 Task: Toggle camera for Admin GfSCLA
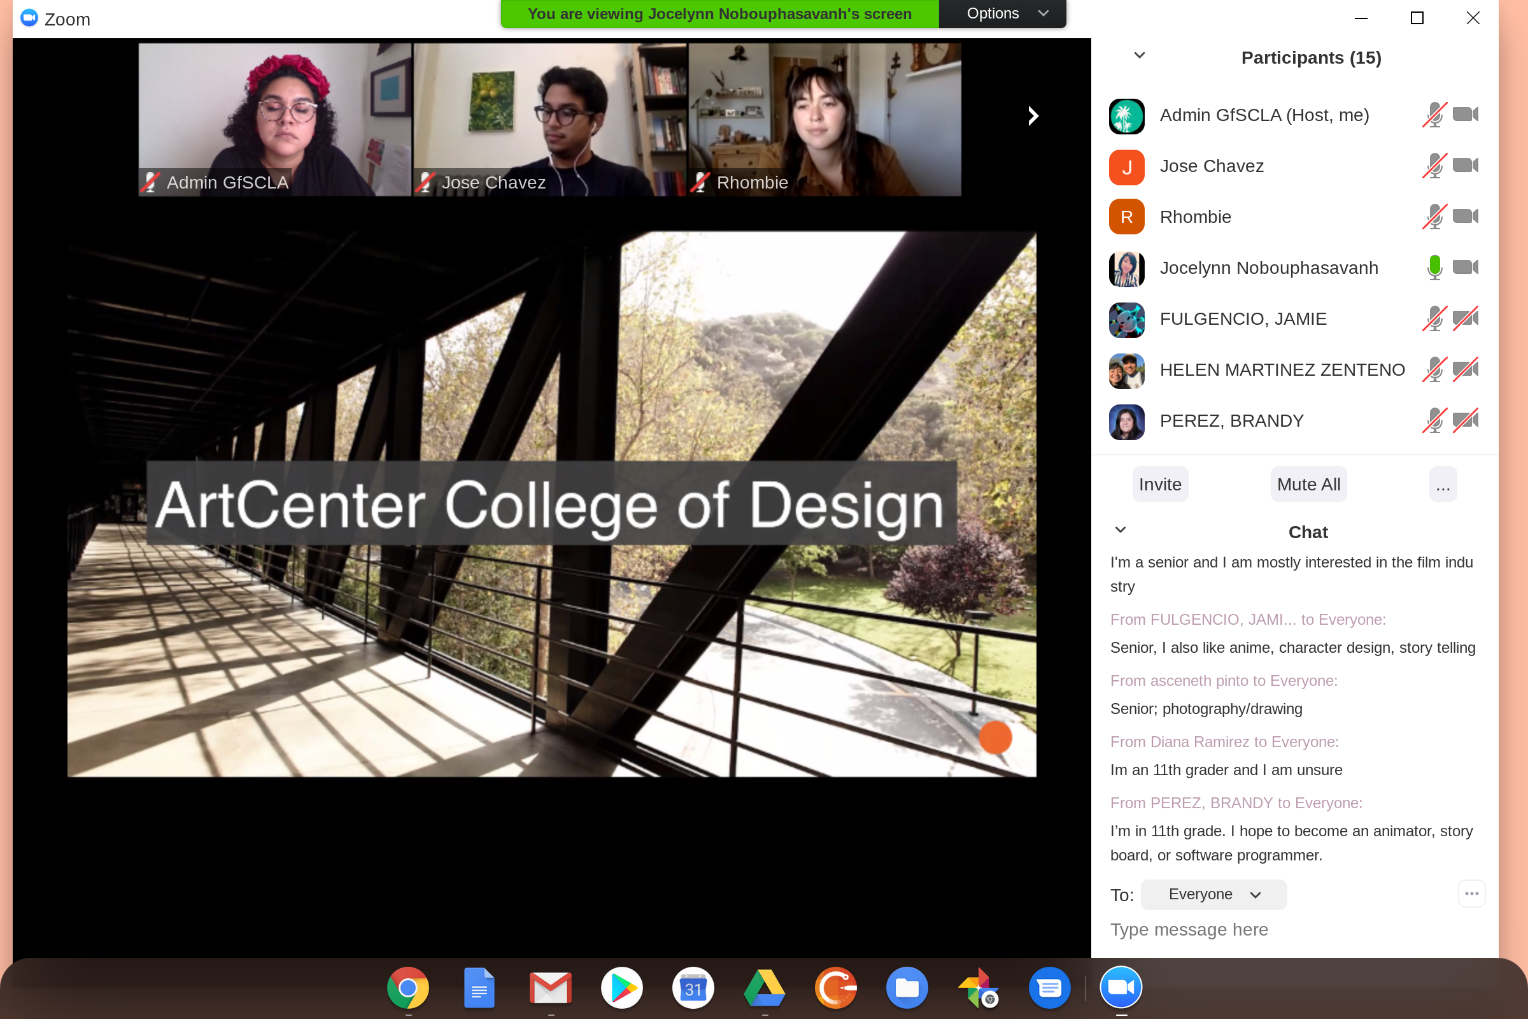[1466, 115]
